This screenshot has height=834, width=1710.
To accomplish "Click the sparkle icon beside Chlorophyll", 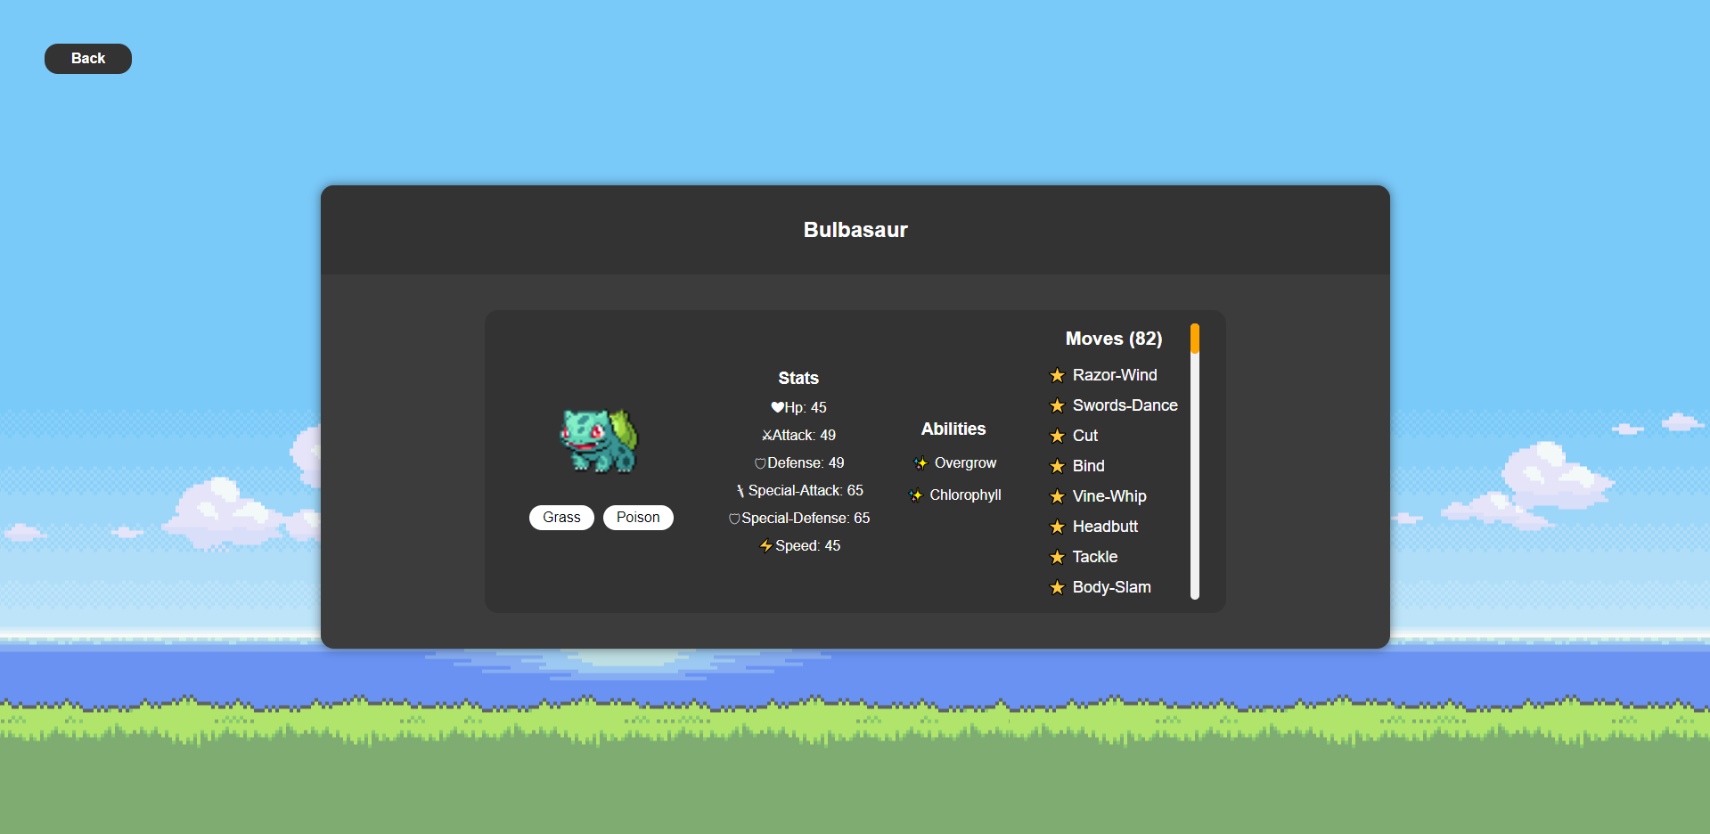I will pyautogui.click(x=916, y=495).
